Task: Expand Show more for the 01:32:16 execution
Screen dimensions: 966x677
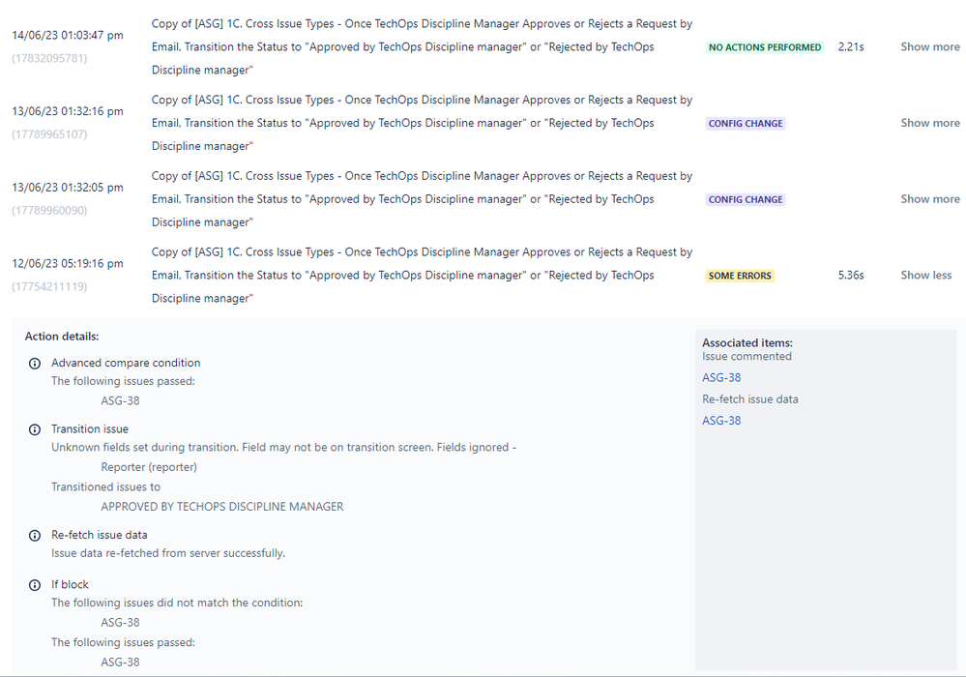Action: coord(929,123)
